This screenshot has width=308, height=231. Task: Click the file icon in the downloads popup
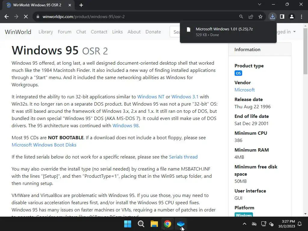click(189, 29)
